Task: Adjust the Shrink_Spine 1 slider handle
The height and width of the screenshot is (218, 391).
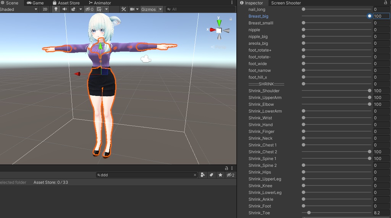Action: [x=370, y=158]
